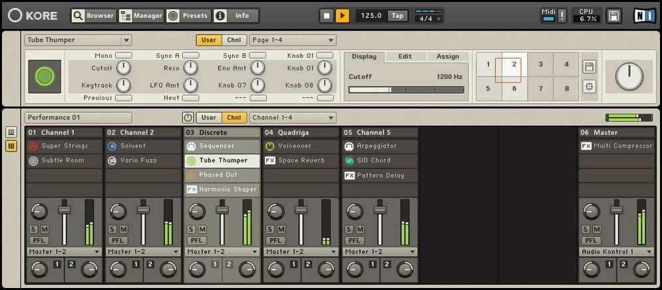Screen dimensions: 662x290
Task: Click the Previous page button
Action: point(124,98)
